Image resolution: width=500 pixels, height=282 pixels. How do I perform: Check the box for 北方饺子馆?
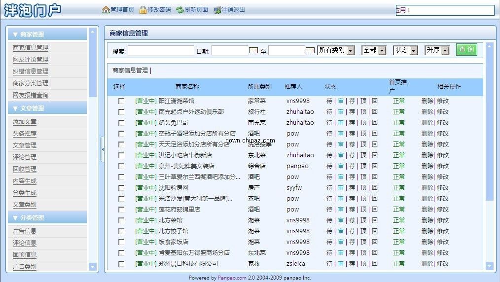tap(121, 231)
